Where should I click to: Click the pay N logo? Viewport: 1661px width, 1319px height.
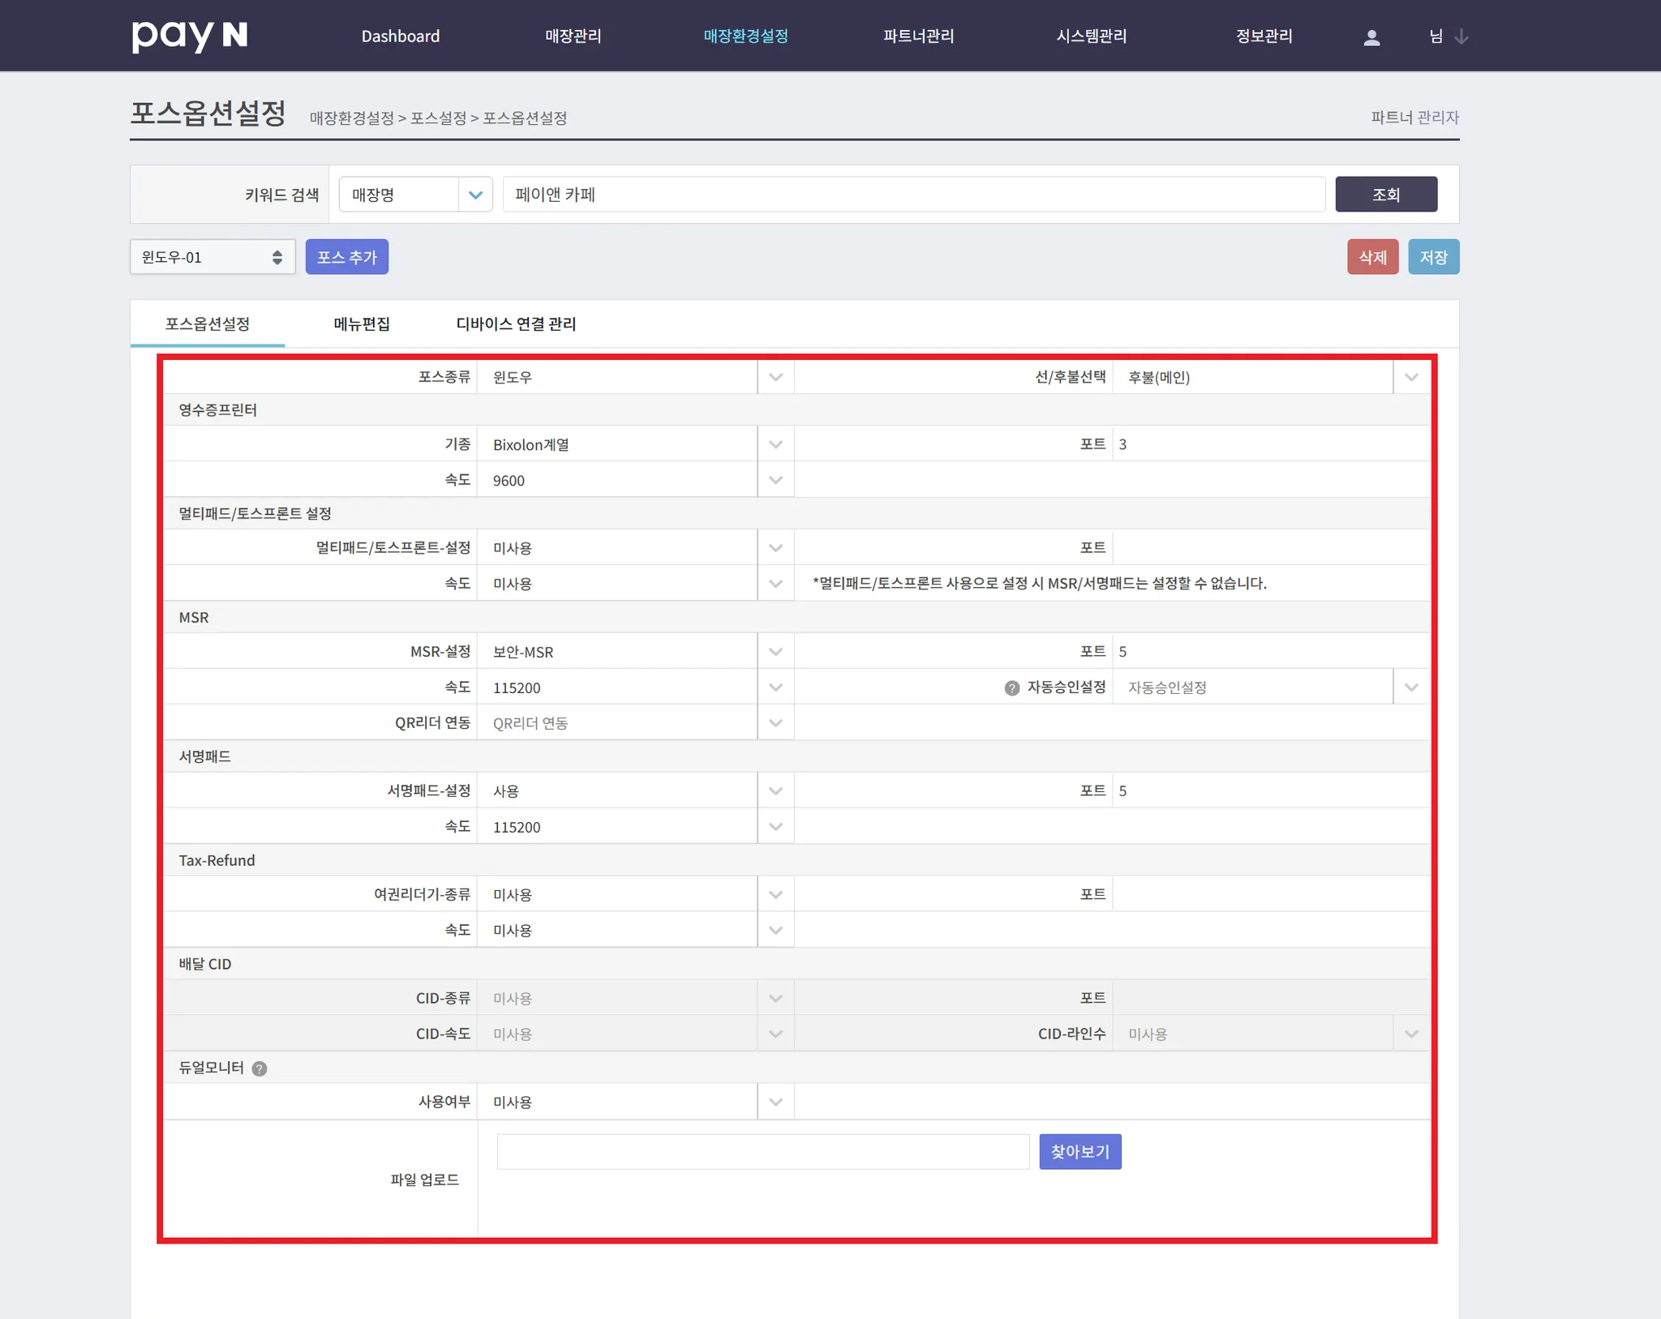click(x=189, y=36)
